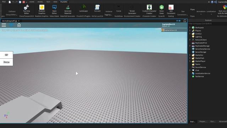The height and width of the screenshot is (128, 227).
Task: Click Open Editor for Video Maker
Action: [54, 10]
